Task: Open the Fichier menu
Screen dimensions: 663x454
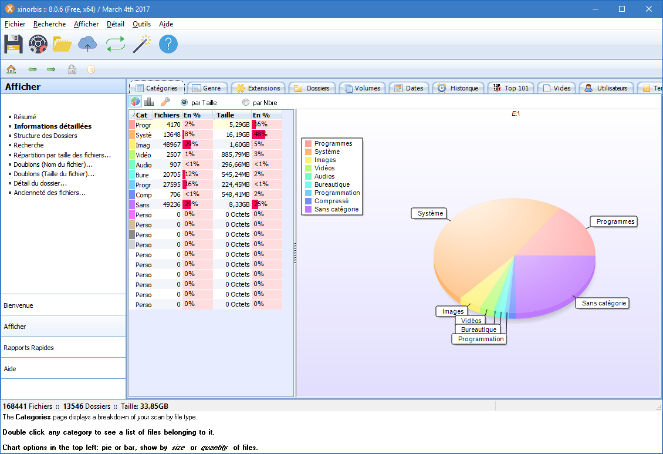Action: [x=15, y=24]
